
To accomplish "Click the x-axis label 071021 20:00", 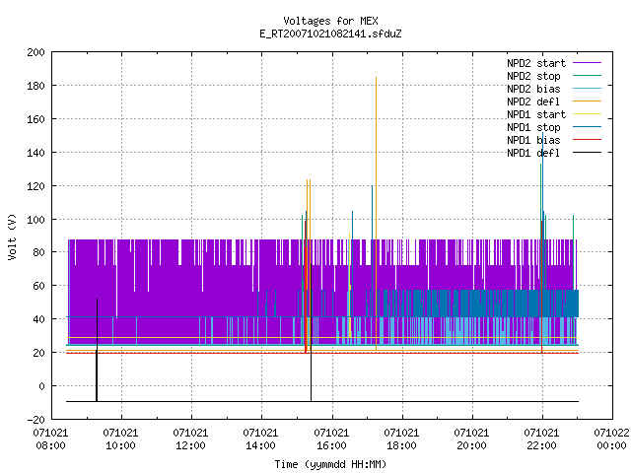I will pos(471,439).
